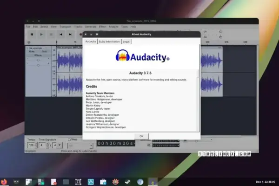Open the Edit menu
The image size is (279, 186).
tap(35, 27)
